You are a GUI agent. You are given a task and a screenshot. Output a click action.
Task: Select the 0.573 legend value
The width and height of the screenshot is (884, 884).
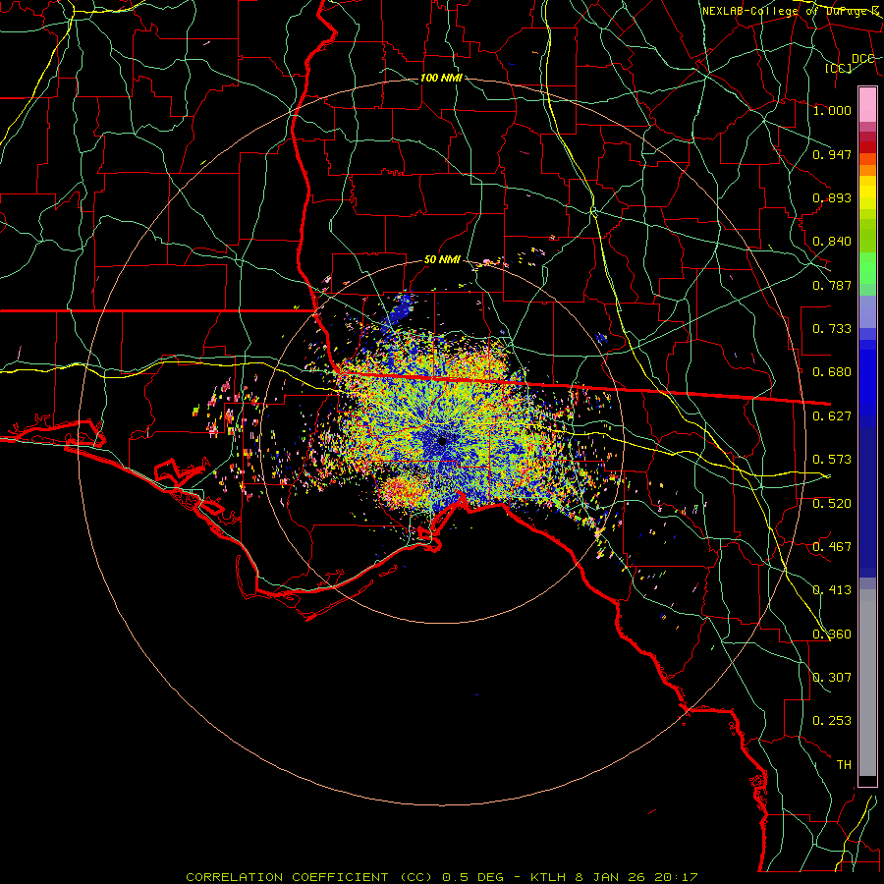(832, 460)
